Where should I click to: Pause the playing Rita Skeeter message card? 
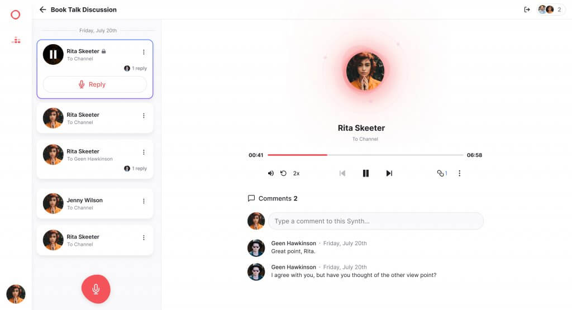53,54
